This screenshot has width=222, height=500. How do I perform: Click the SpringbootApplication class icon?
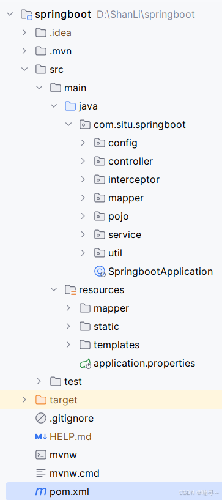[x=100, y=271]
